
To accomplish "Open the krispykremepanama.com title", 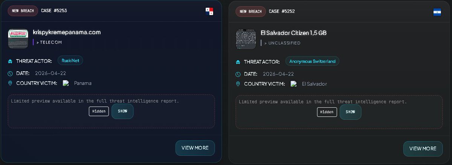I will pyautogui.click(x=67, y=32).
